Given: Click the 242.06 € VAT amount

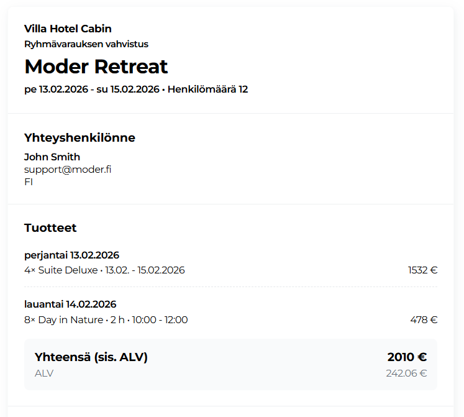Looking at the screenshot, I should pyautogui.click(x=406, y=373).
